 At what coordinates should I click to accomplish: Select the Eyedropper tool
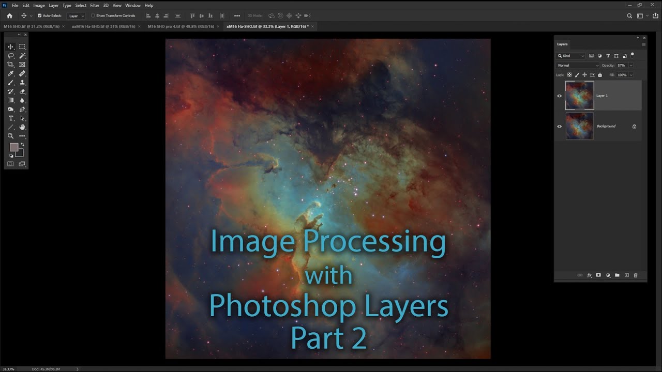tap(10, 74)
